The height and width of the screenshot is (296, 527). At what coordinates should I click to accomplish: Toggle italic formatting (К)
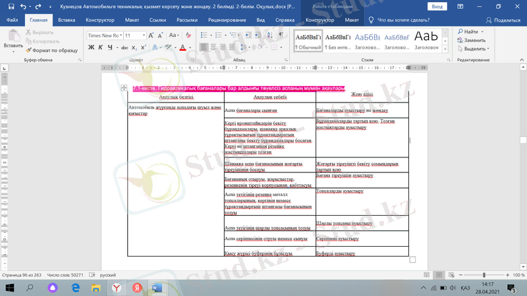pyautogui.click(x=100, y=47)
